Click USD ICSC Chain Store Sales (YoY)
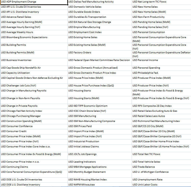Image resolution: width=191 pixels, height=187 pixels. pyautogui.click(x=100, y=112)
